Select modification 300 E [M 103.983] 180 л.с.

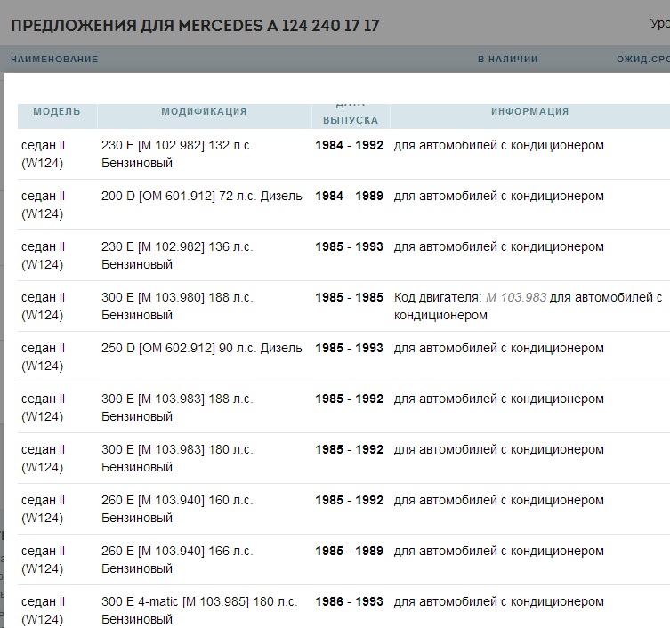pos(177,458)
